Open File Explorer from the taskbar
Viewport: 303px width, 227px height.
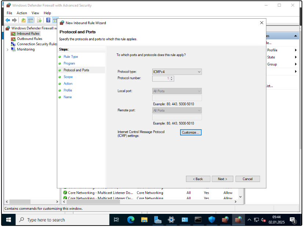point(144,220)
